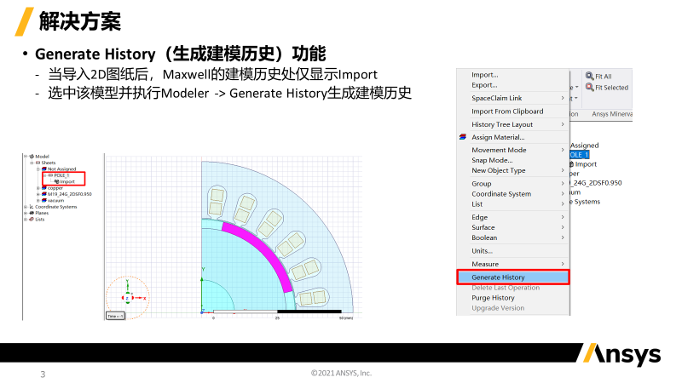Click the Import operation icon under POLE_1
The width and height of the screenshot is (682, 383).
coord(56,181)
